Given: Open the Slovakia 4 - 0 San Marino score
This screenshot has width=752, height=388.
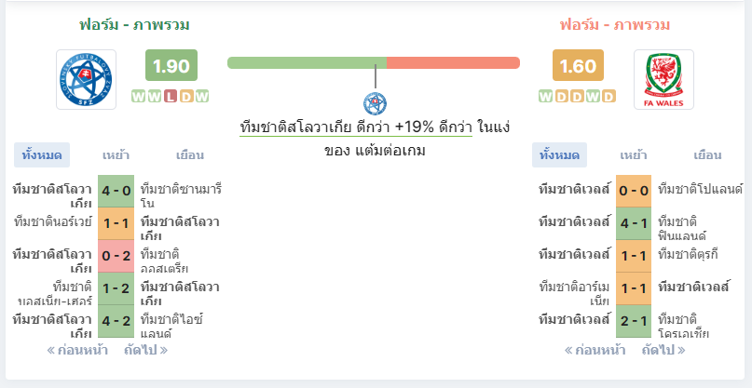Looking at the screenshot, I should tap(116, 191).
